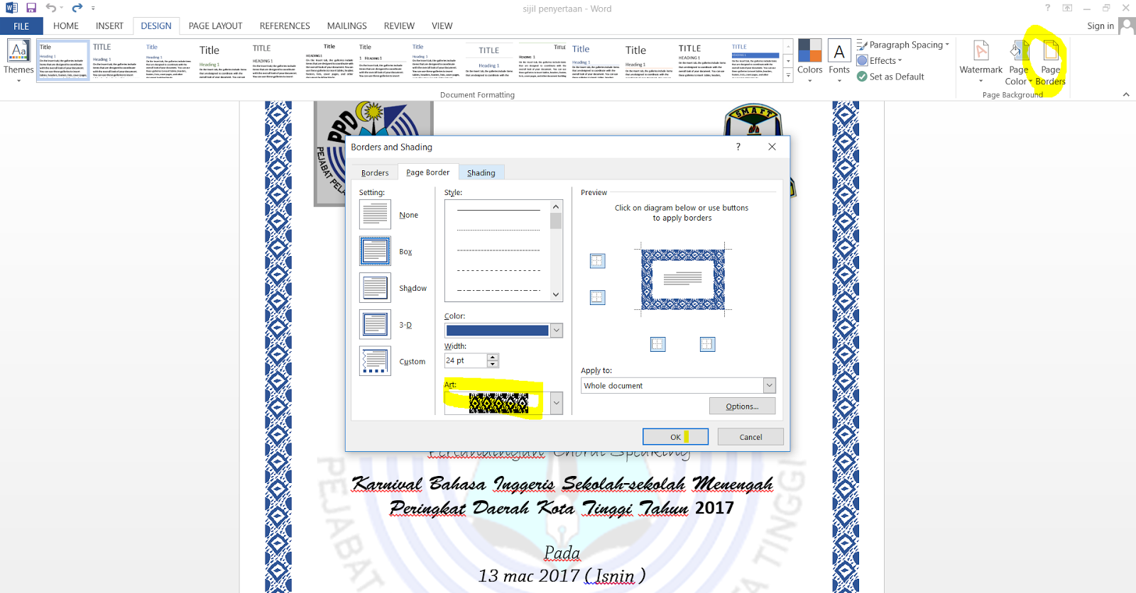Toggle the left border preview button
Screen dimensions: 1136x593
click(658, 344)
